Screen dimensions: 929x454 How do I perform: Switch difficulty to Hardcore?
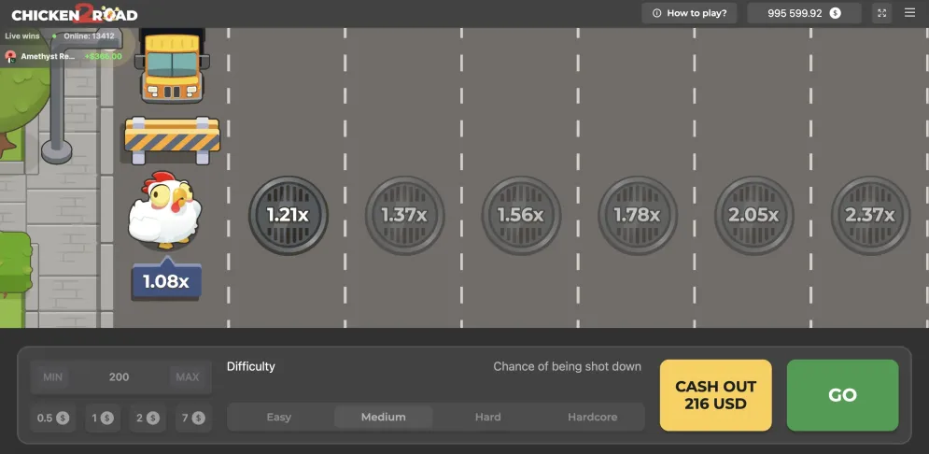[x=593, y=418]
